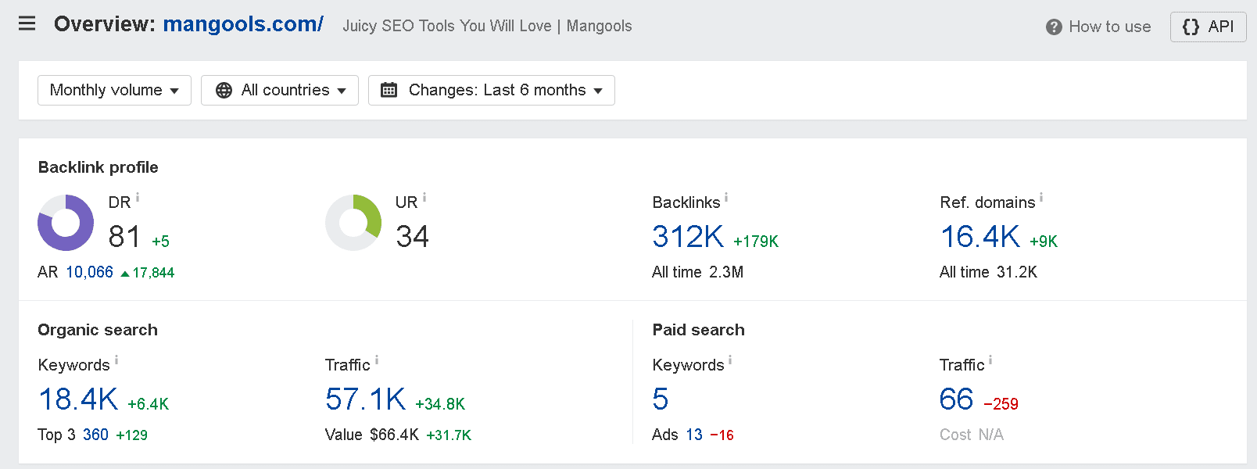Click the backlinks change +179K
Image resolution: width=1257 pixels, height=469 pixels.
[756, 242]
